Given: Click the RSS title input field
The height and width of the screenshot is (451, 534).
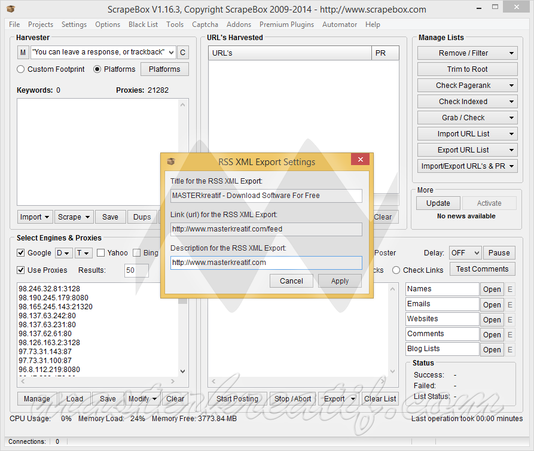Looking at the screenshot, I should (x=266, y=196).
